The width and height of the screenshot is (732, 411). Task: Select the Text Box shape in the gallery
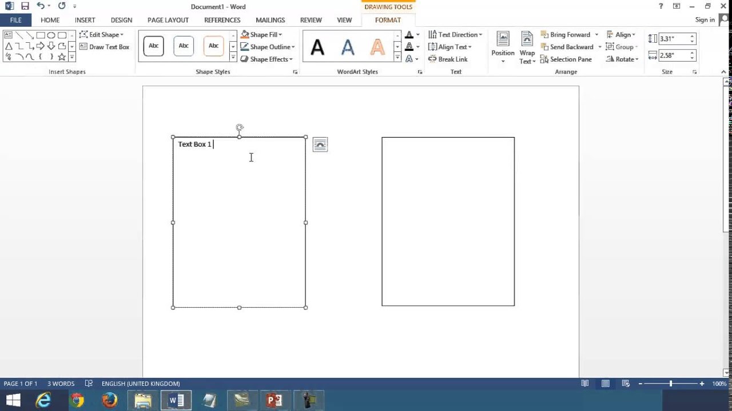click(x=8, y=35)
